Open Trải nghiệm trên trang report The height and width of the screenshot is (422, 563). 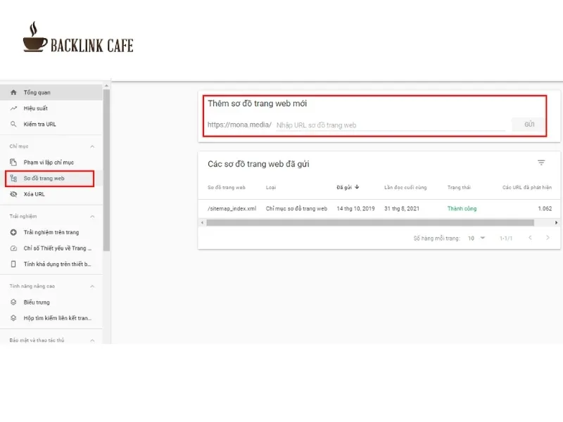click(51, 232)
